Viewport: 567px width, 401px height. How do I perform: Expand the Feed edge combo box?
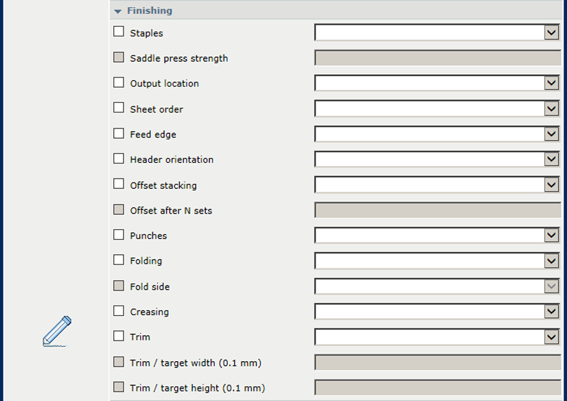point(551,134)
